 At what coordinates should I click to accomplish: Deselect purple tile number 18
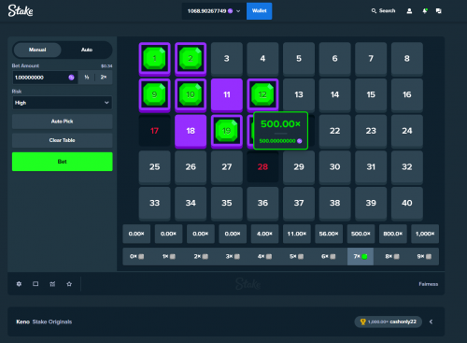tap(191, 131)
